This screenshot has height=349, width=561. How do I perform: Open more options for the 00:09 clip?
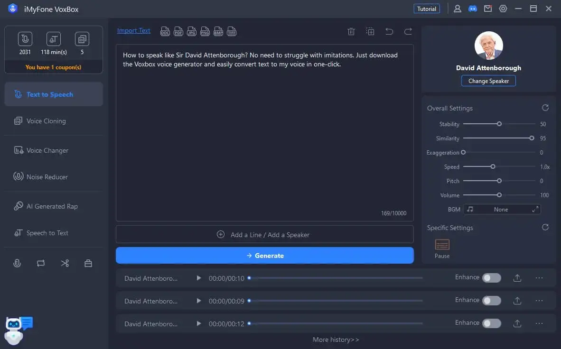point(539,301)
